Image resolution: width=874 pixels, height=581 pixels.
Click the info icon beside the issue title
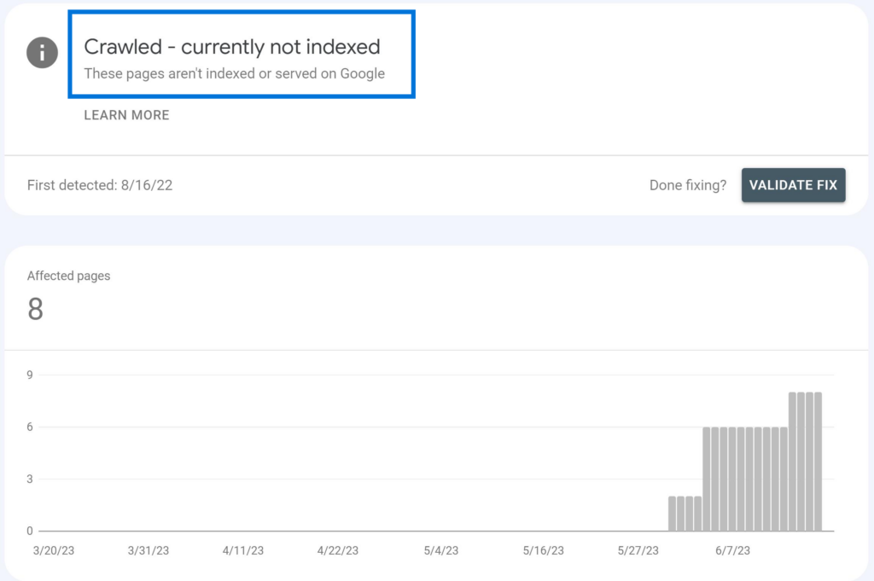coord(42,53)
